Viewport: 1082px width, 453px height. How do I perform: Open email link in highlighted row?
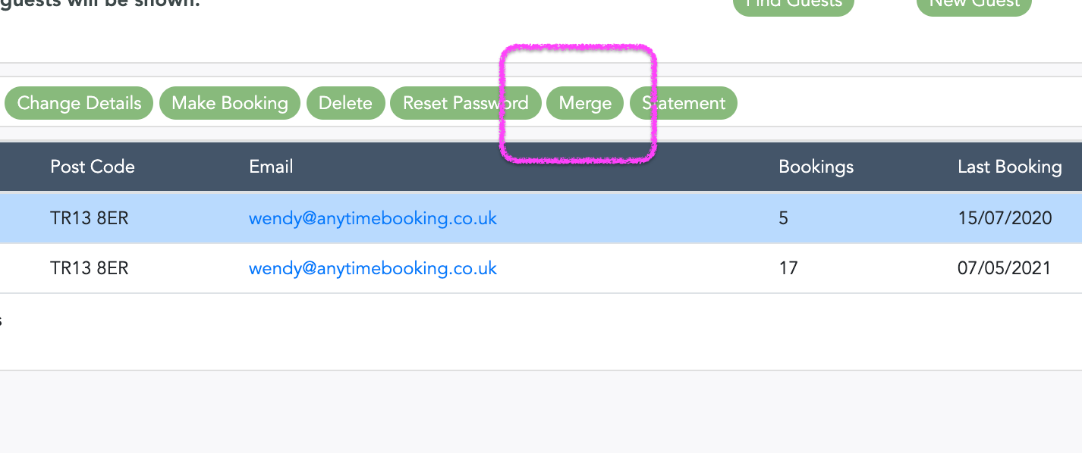(x=373, y=218)
